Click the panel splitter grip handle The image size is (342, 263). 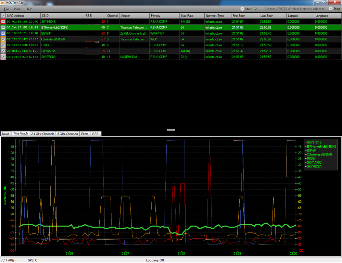point(171,130)
